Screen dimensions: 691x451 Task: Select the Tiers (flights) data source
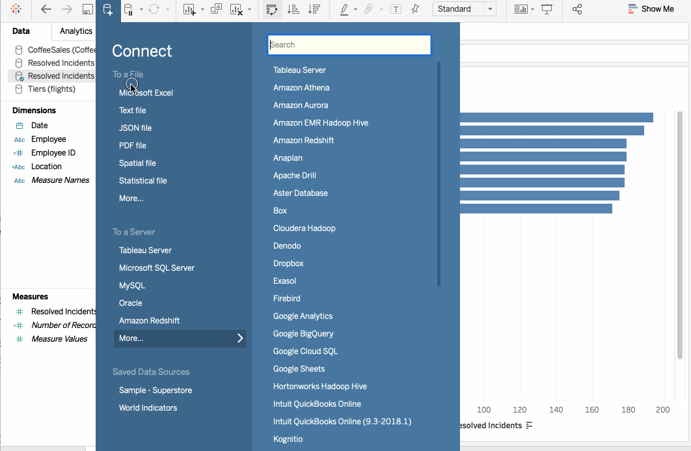click(51, 89)
